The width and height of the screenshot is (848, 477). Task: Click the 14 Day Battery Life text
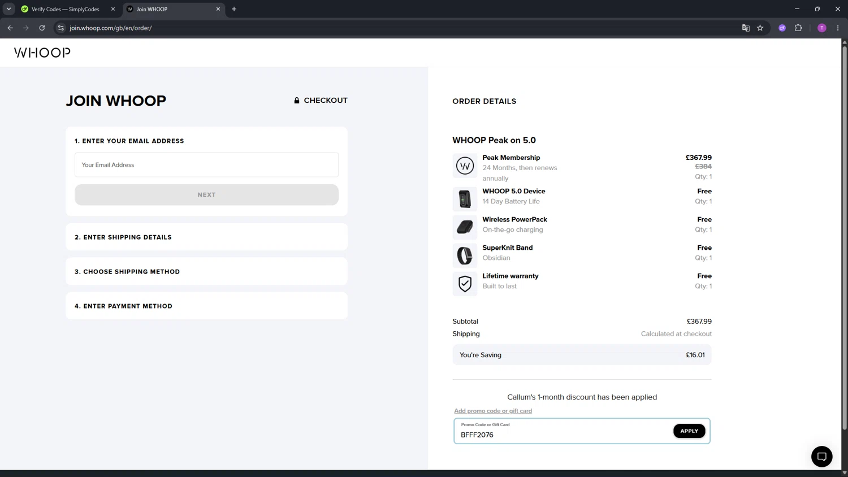511,201
